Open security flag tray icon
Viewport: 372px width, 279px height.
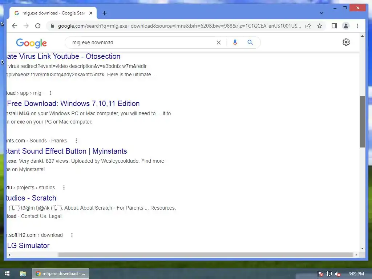[320, 274]
